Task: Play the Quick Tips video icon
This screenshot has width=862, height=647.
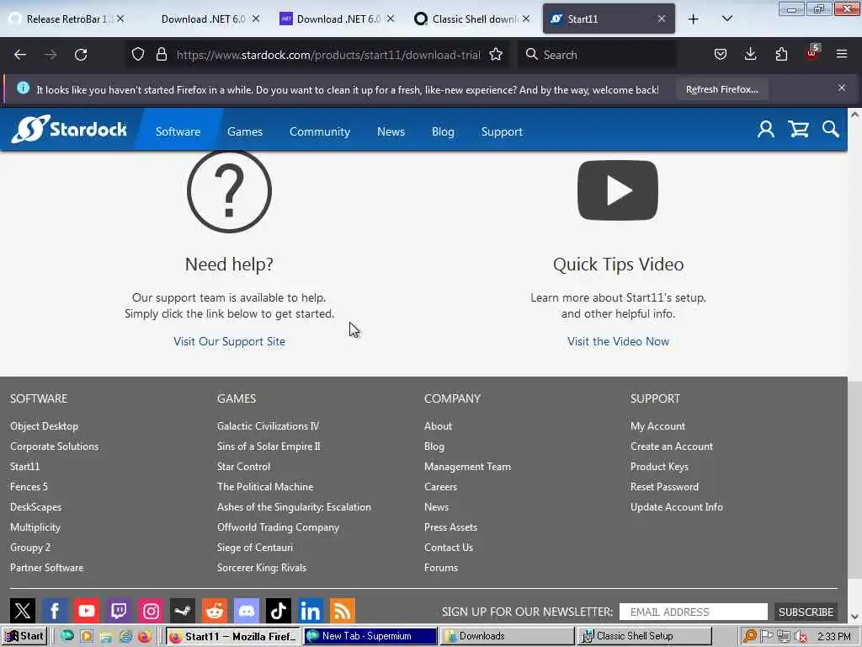Action: 618,190
